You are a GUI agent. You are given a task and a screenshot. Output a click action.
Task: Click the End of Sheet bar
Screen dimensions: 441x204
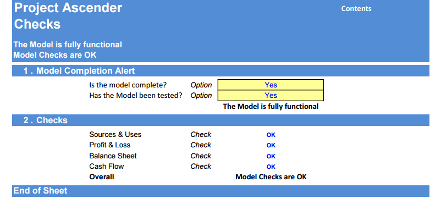click(x=221, y=191)
